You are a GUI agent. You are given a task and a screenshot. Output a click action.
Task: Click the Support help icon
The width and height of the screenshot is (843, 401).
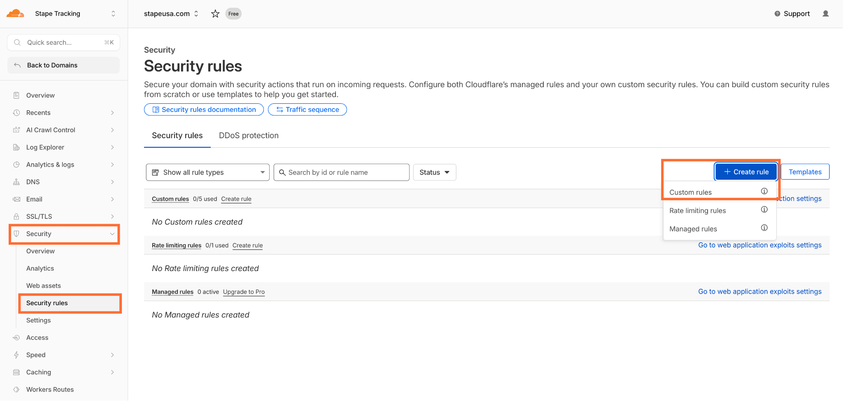pyautogui.click(x=777, y=14)
